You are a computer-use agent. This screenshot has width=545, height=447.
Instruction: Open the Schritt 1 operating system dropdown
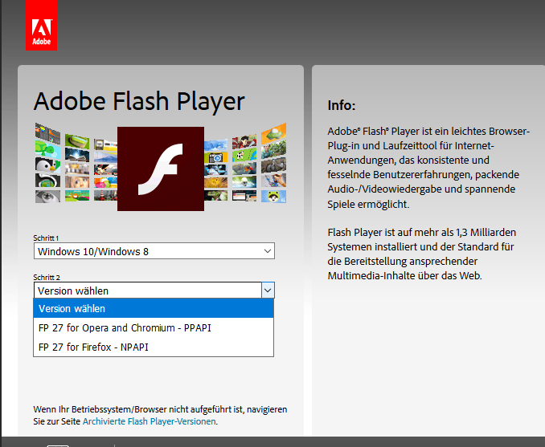pyautogui.click(x=154, y=251)
